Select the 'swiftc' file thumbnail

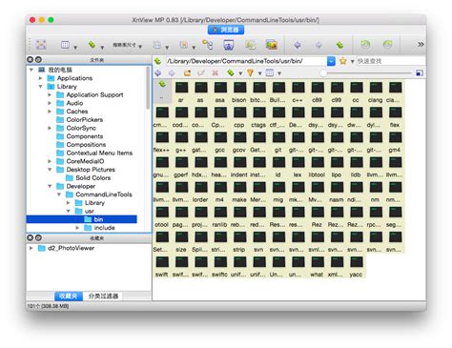point(219,266)
